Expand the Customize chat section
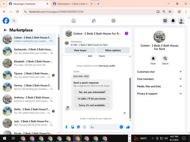Screen dimensions: 190x142 (x=159, y=72)
